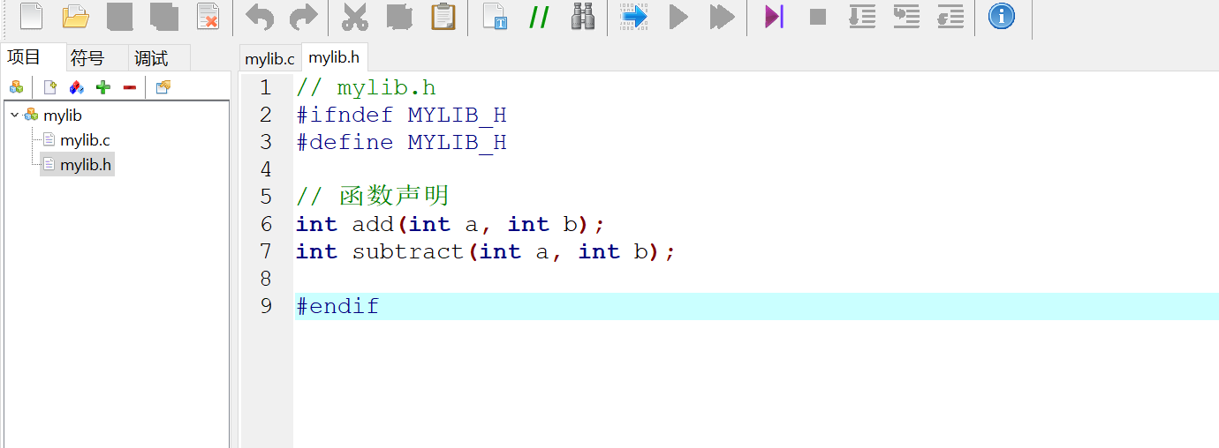
Task: Click the '// mylib.h' comment line
Action: (366, 88)
